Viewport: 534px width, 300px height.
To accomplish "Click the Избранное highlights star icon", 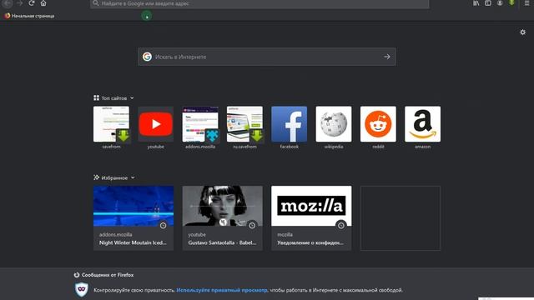I will 97,177.
